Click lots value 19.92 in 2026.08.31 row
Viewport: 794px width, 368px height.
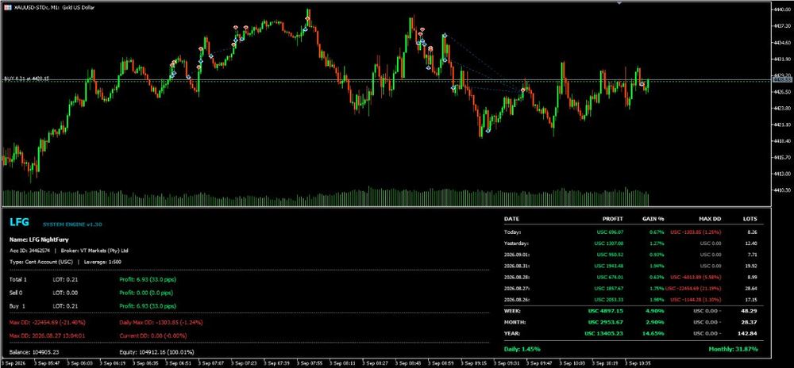[751, 266]
